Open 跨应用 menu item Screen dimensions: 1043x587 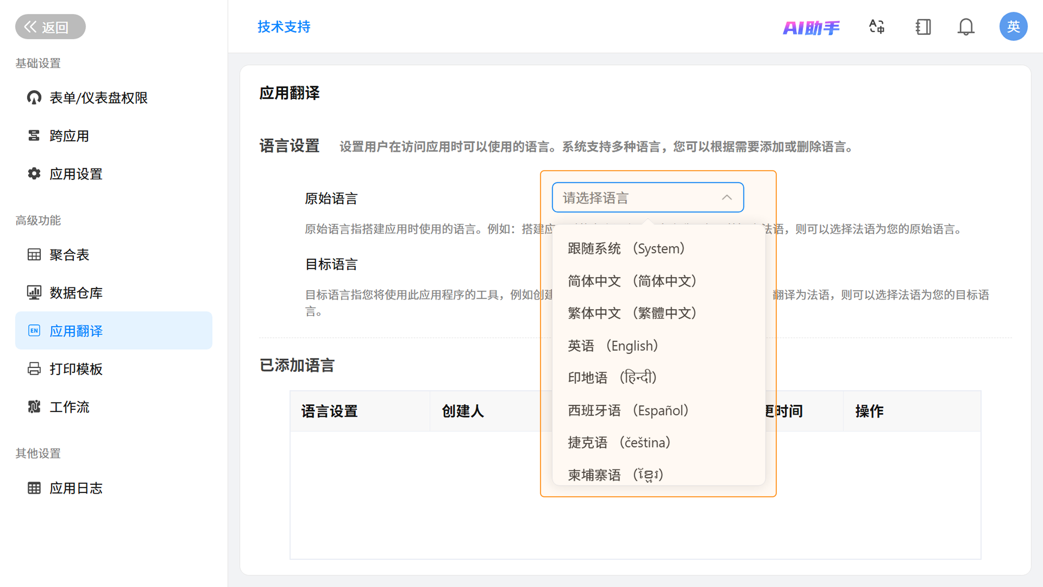(114, 136)
